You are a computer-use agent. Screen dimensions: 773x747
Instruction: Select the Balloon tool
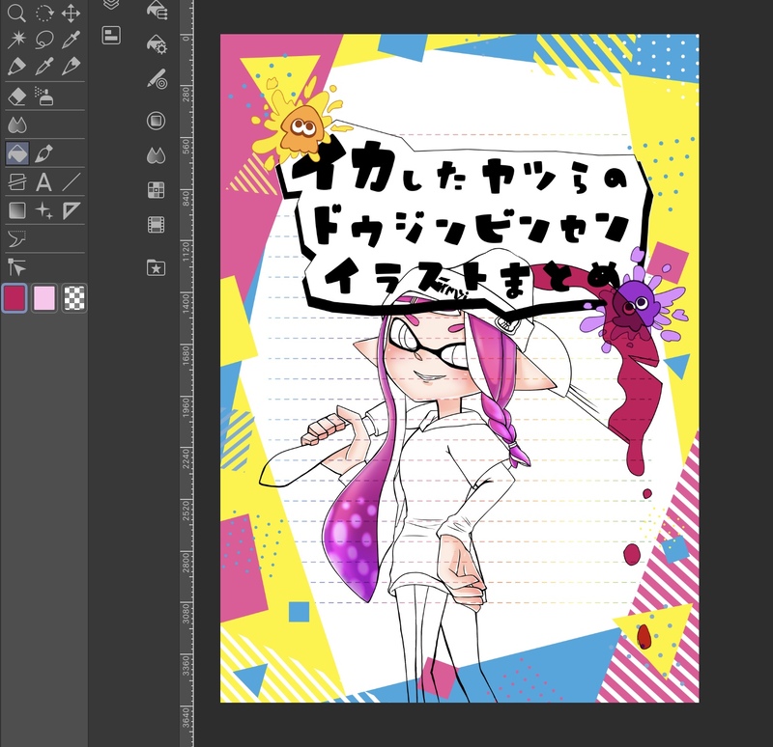pyautogui.click(x=16, y=238)
